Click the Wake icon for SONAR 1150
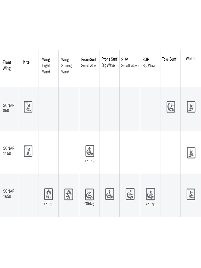 click(191, 153)
